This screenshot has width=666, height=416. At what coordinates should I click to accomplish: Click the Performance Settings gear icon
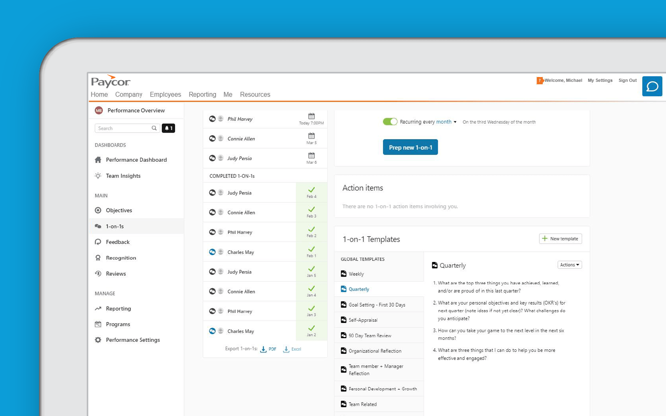[98, 340]
